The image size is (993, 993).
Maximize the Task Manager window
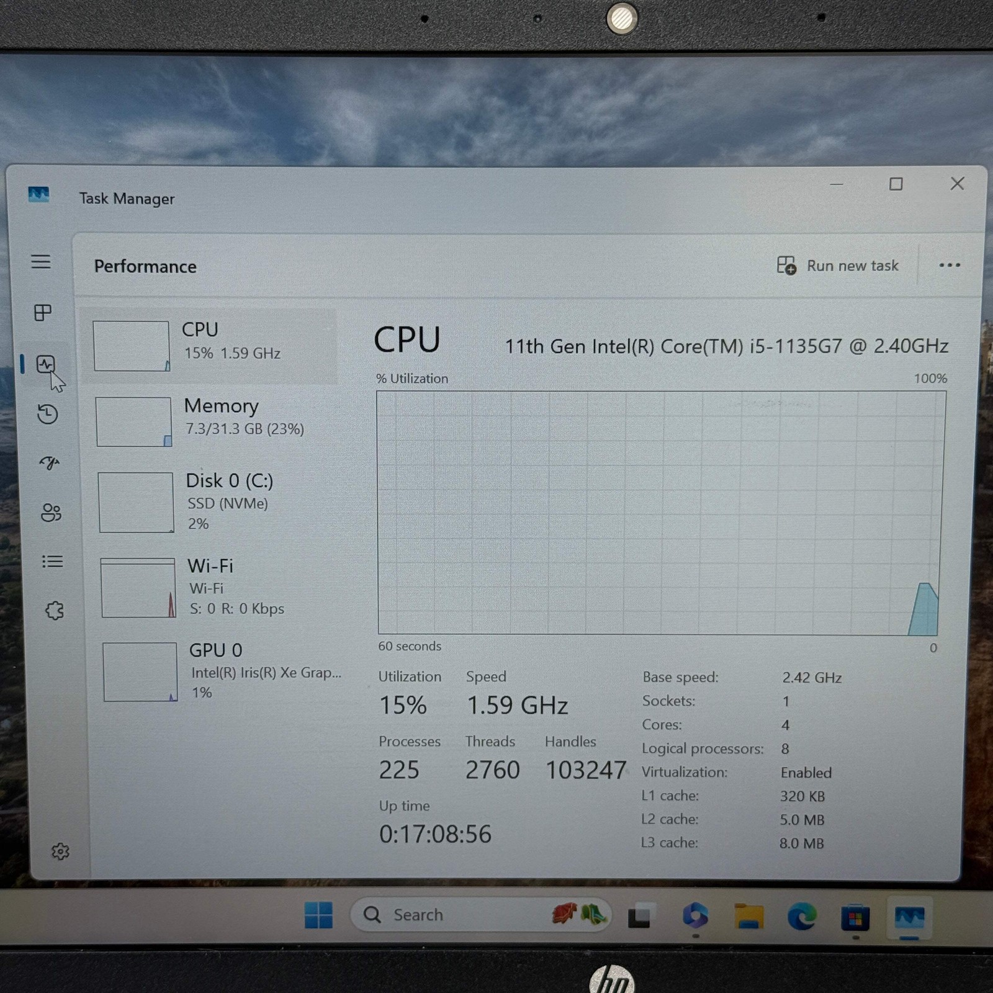point(896,184)
